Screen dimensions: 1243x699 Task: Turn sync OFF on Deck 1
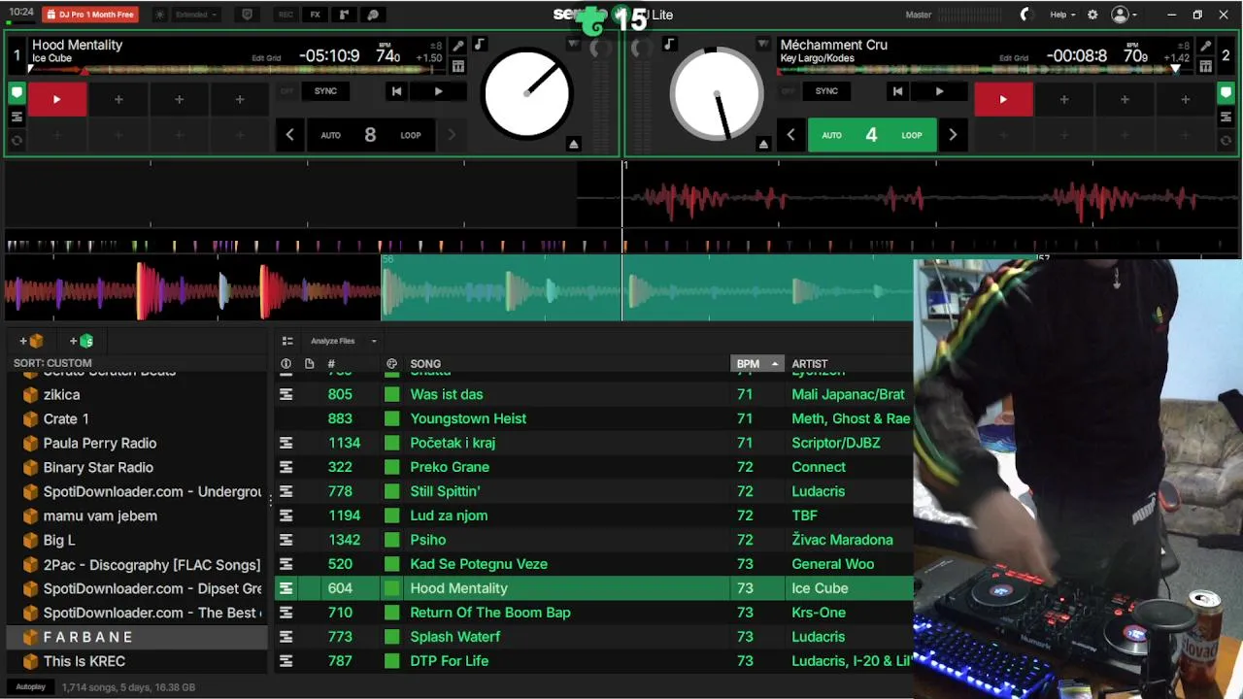tap(286, 91)
